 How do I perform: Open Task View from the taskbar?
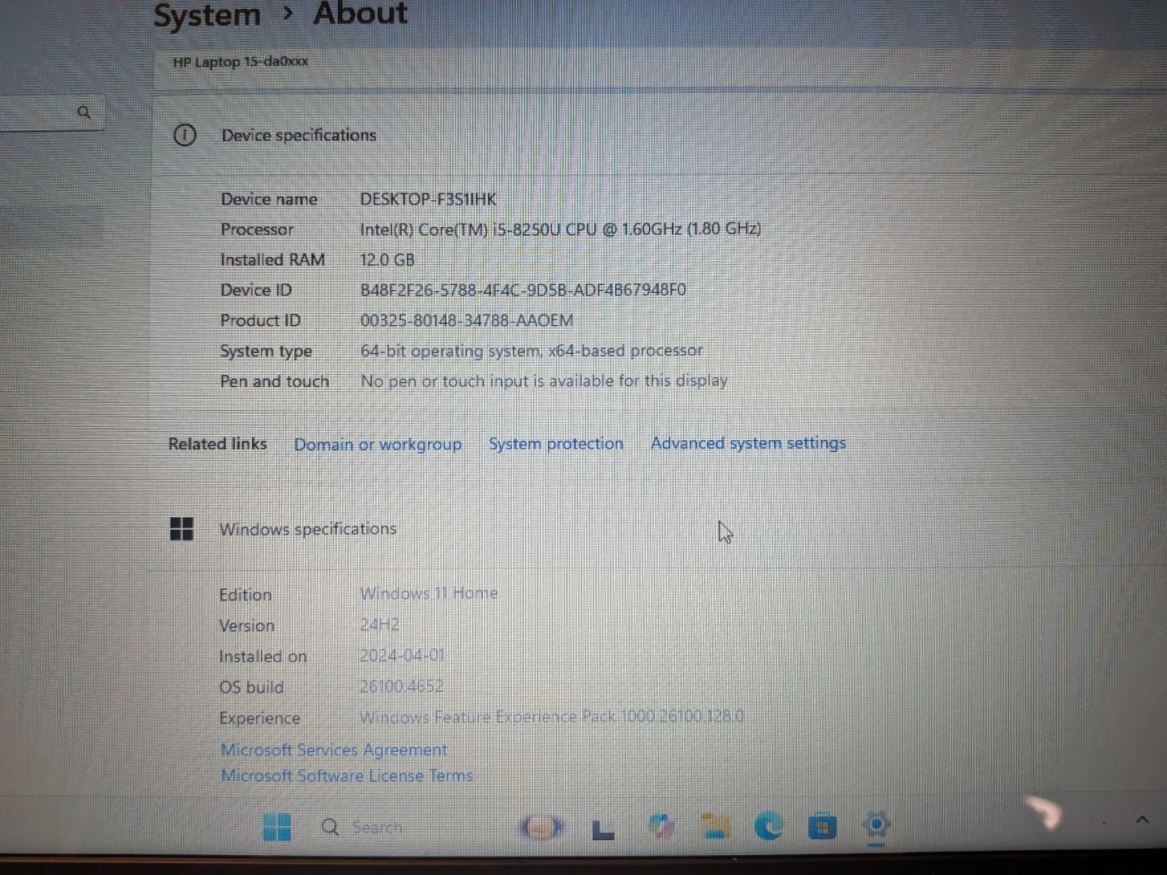[x=602, y=828]
